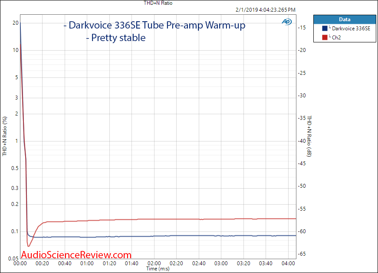The height and width of the screenshot is (273, 378).
Task: Click the -65 dB right axis label
Action: (302, 254)
